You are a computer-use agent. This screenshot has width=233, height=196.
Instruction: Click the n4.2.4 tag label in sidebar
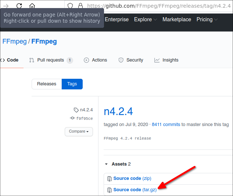point(86,110)
